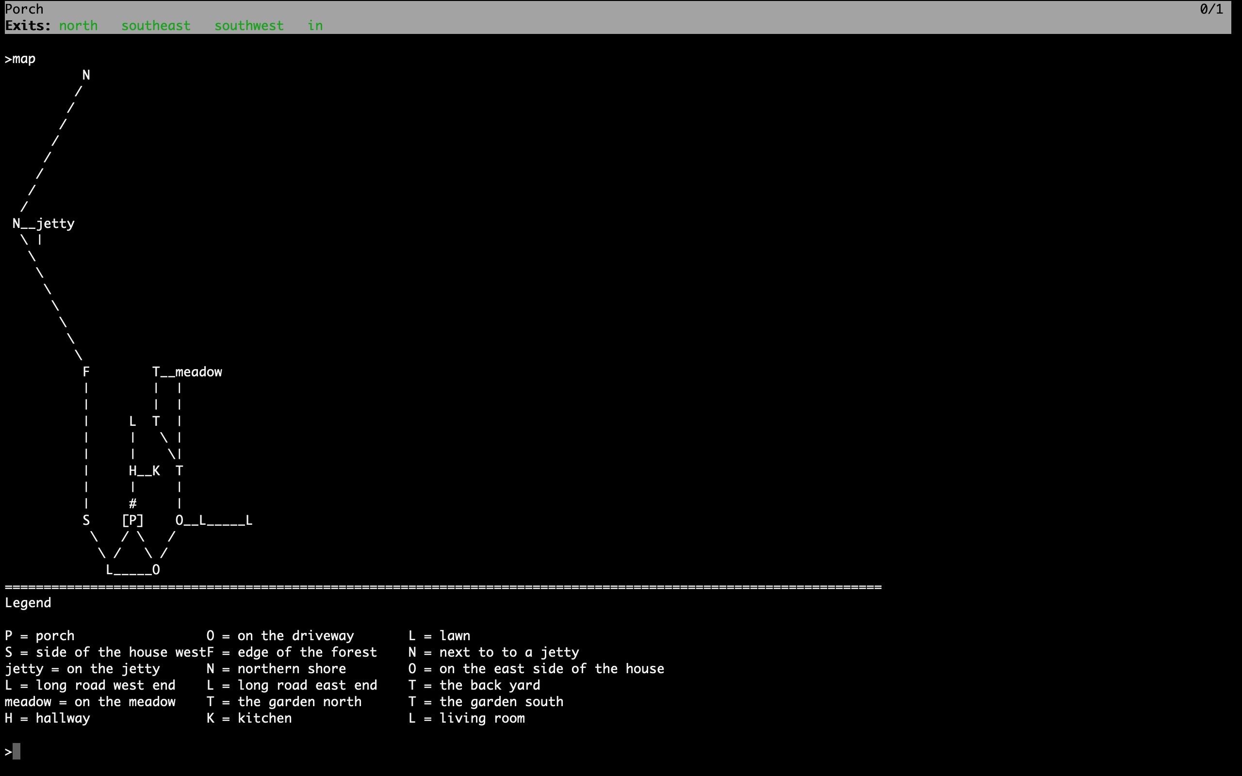
Task: Click the Legend heading
Action: (x=28, y=602)
